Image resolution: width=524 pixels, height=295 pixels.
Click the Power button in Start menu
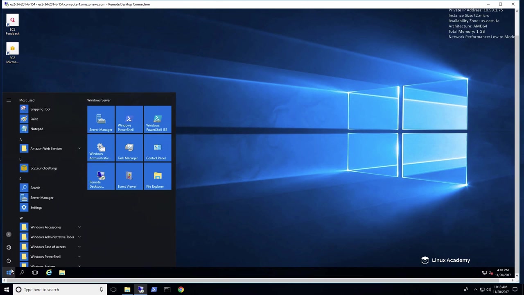click(9, 261)
